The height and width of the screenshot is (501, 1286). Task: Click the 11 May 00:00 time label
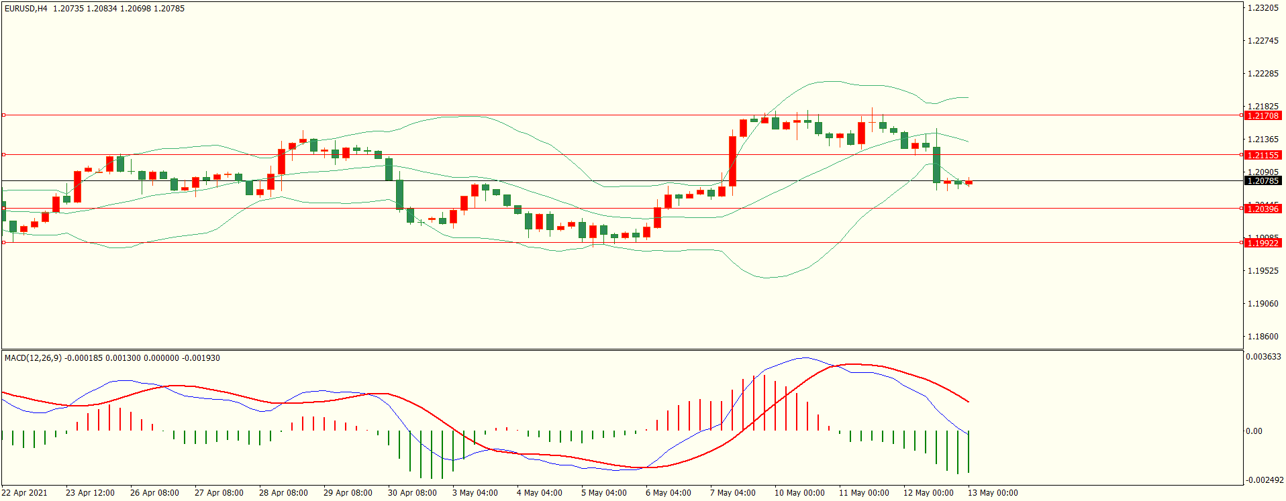click(x=864, y=493)
